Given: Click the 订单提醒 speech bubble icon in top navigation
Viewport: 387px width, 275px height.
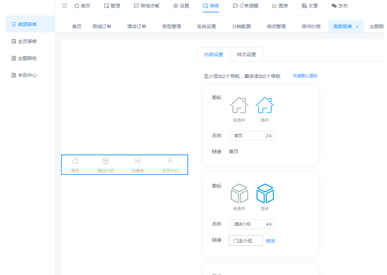Looking at the screenshot, I should [x=235, y=6].
